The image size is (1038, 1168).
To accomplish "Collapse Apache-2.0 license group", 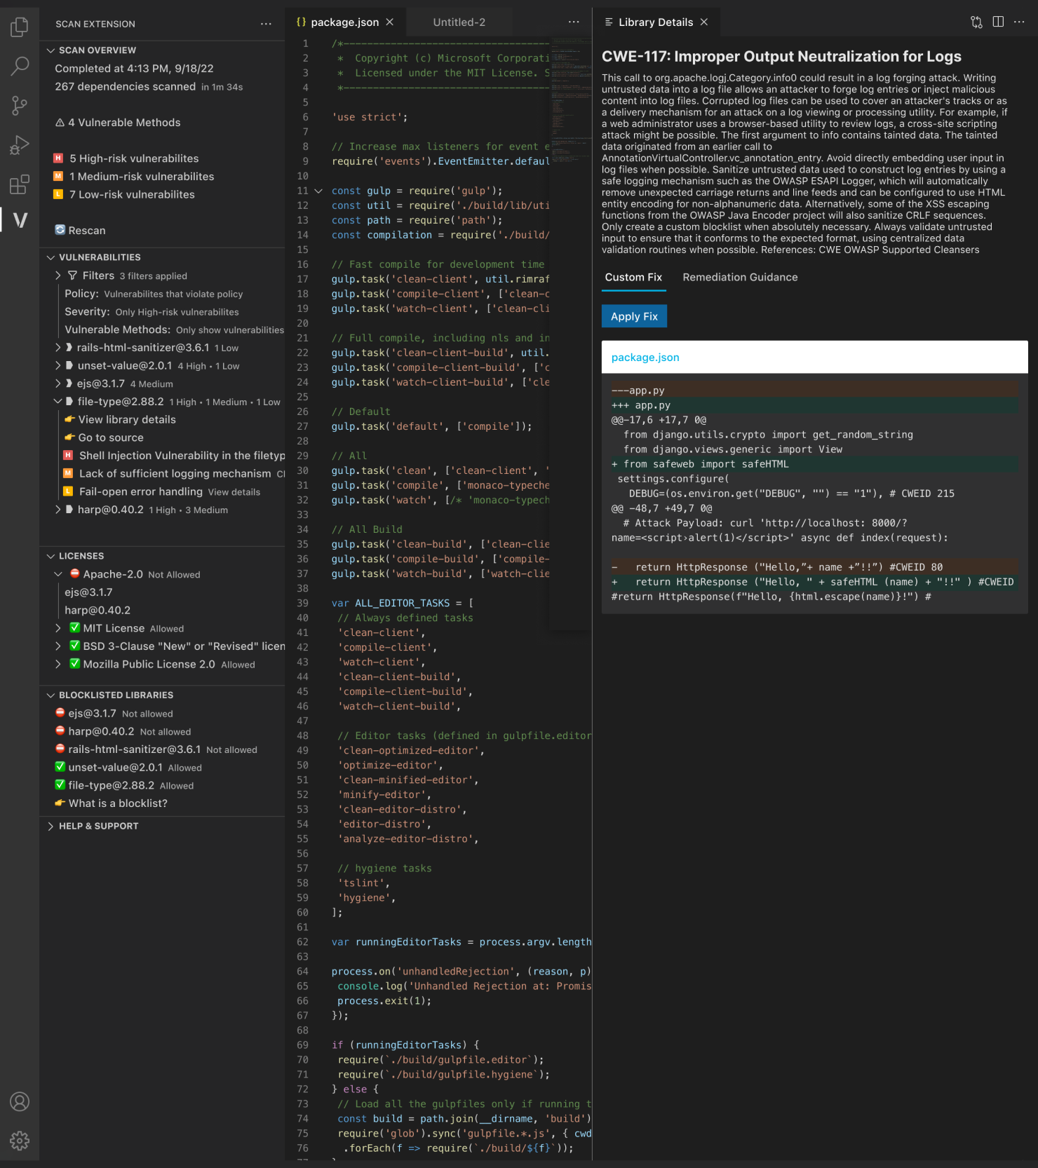I will pyautogui.click(x=58, y=574).
